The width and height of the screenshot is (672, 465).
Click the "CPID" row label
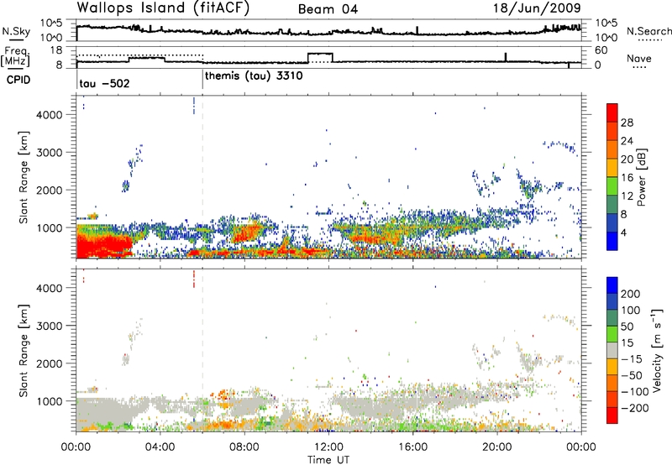(x=18, y=80)
